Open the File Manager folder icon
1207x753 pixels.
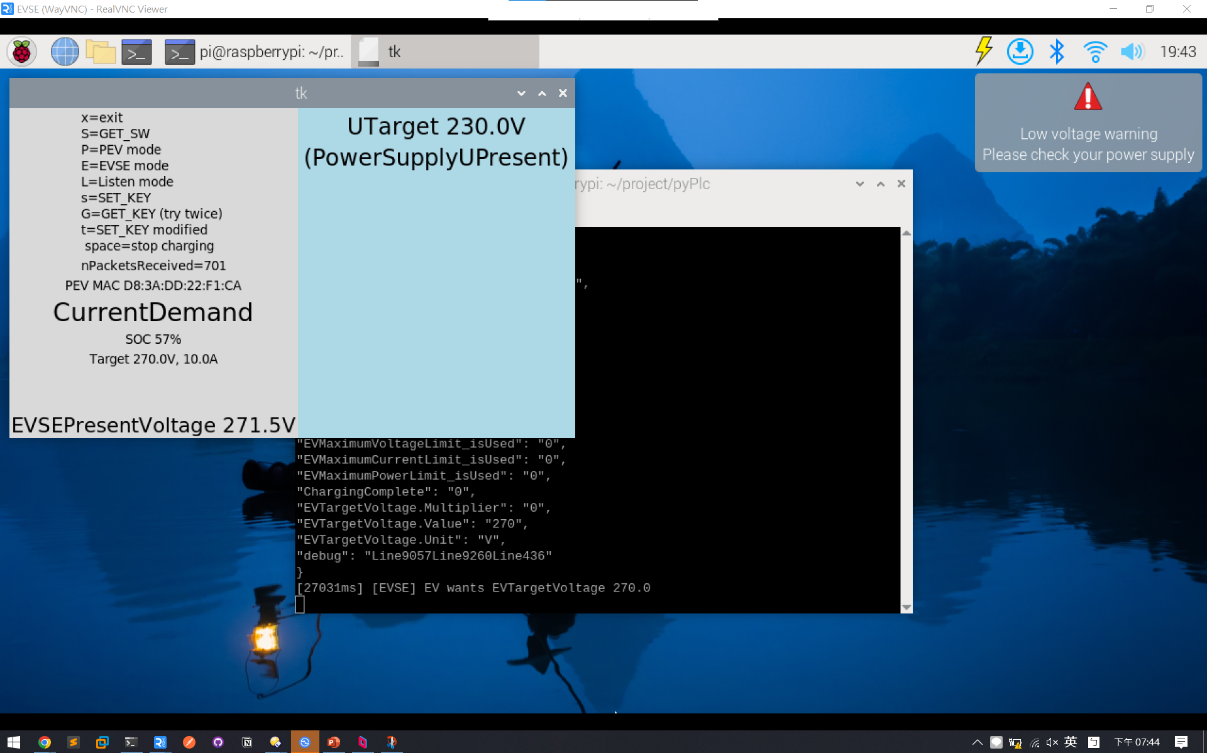[x=101, y=52]
